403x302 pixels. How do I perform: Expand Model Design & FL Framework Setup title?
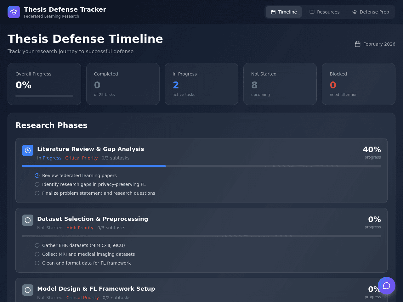tap(96, 289)
